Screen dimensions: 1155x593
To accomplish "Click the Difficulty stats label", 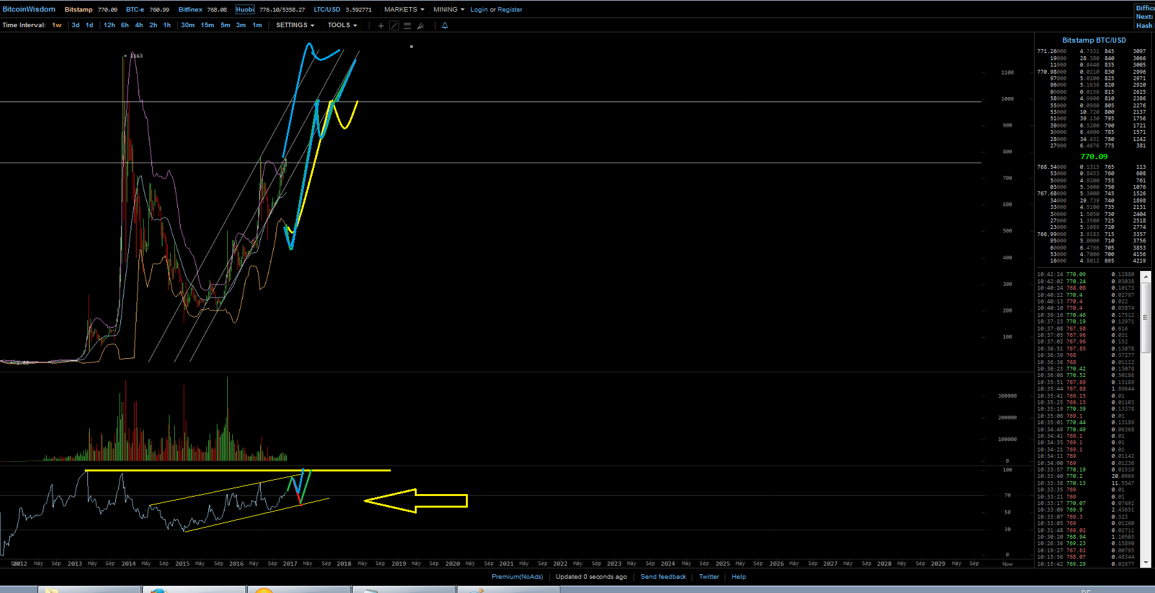I will click(1145, 8).
